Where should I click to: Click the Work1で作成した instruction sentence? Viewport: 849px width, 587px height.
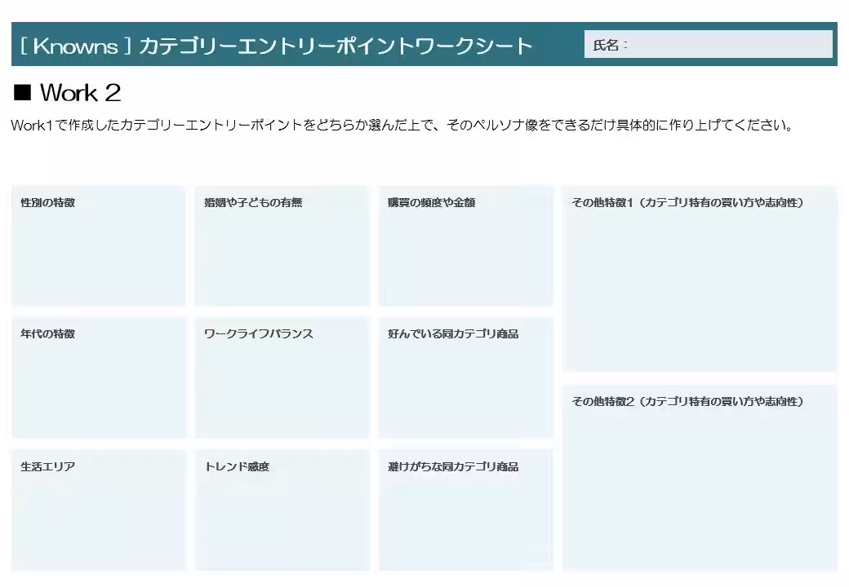(x=402, y=126)
